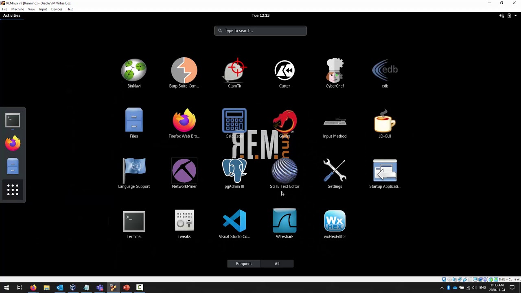The height and width of the screenshot is (293, 521).
Task: Click the OneDrive cloud tray icon
Action: [x=455, y=288]
